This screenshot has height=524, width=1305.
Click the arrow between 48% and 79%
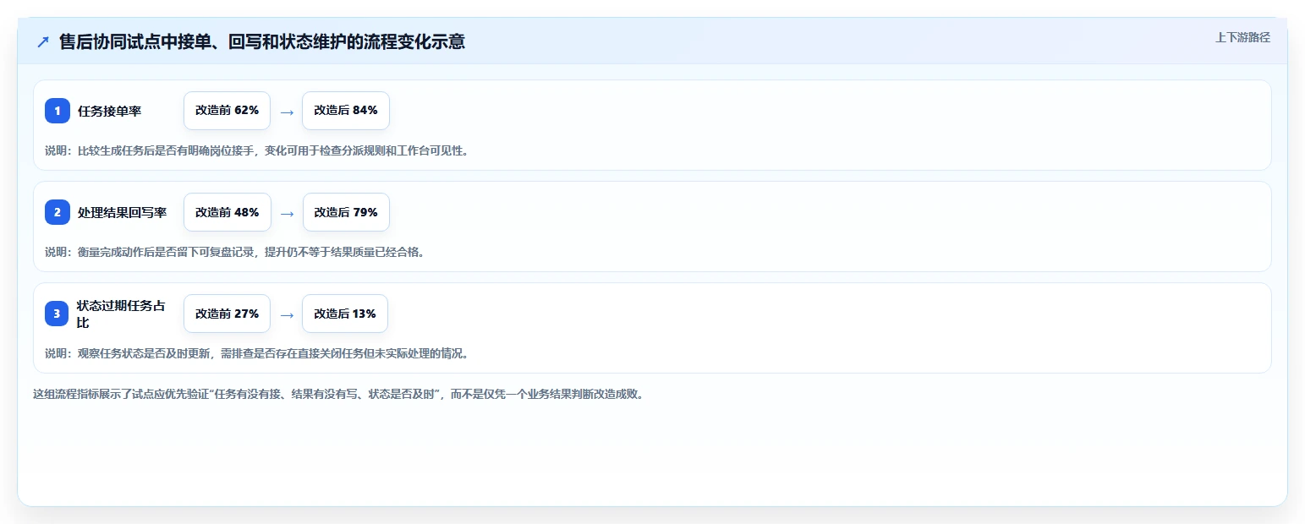click(x=287, y=213)
